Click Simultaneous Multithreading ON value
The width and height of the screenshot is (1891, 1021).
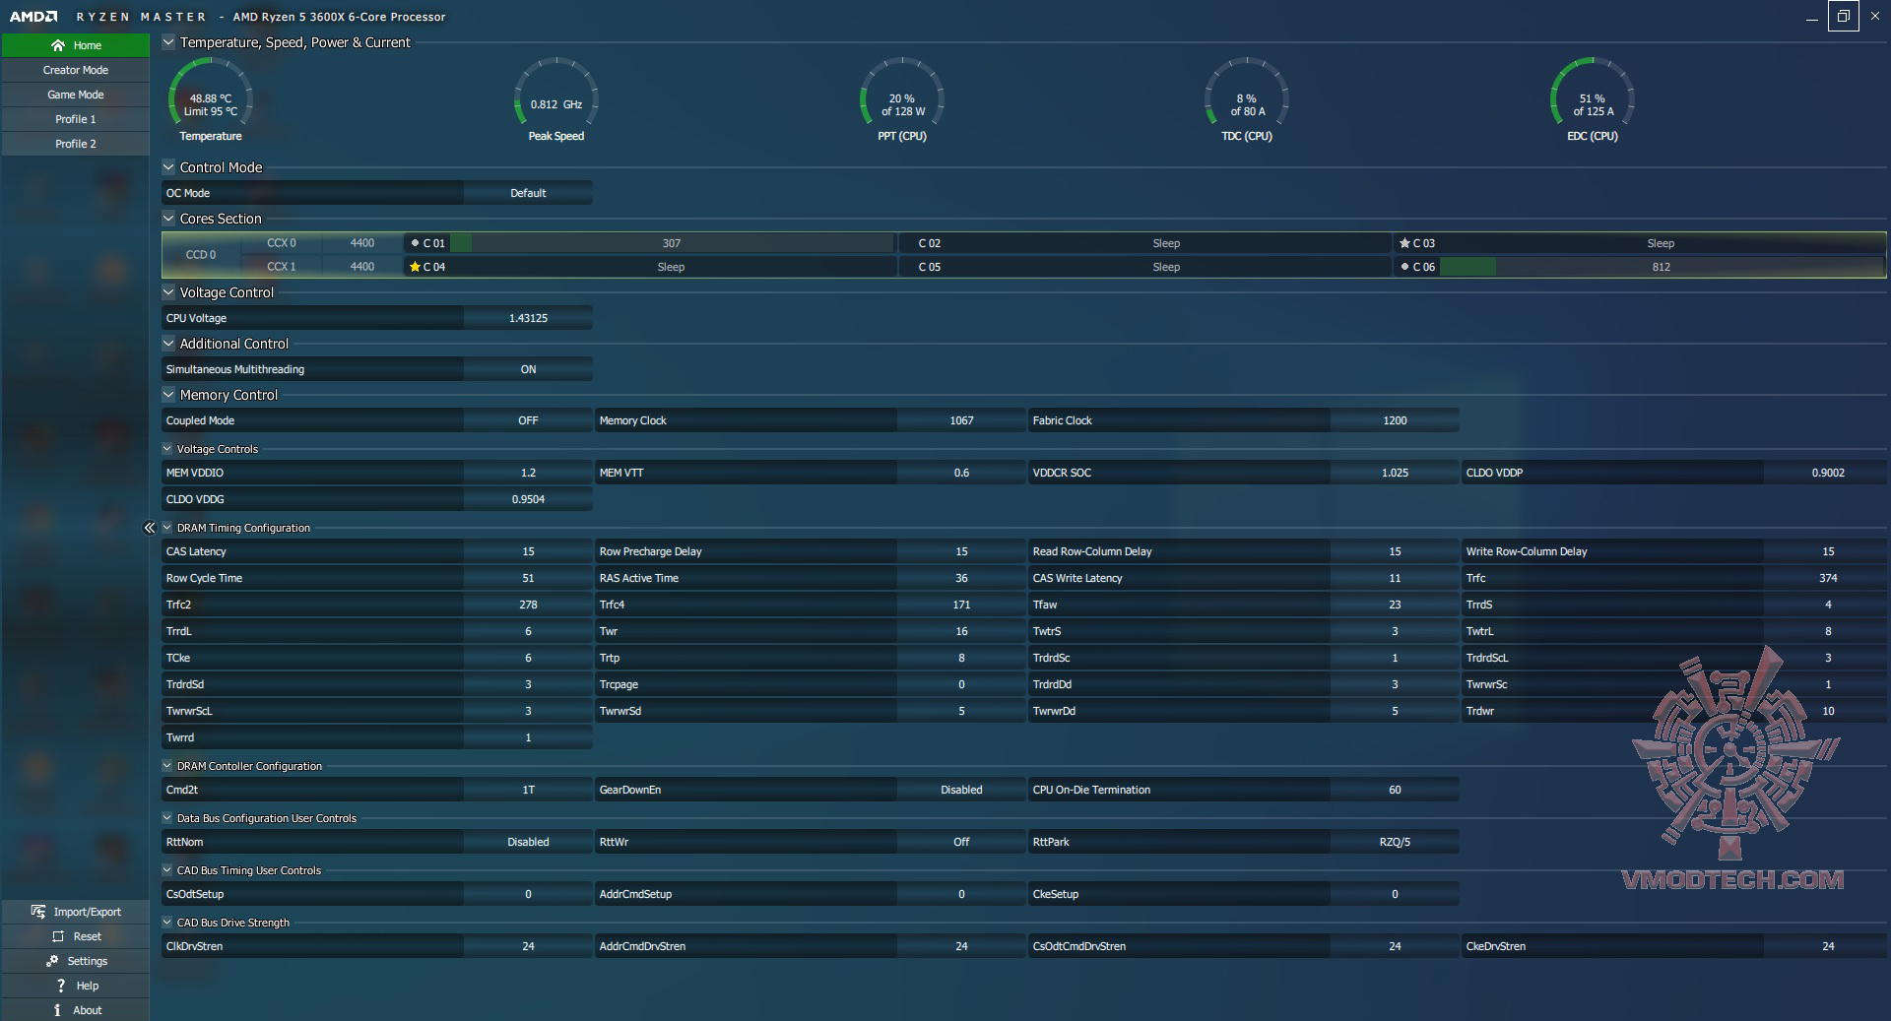[x=528, y=369]
